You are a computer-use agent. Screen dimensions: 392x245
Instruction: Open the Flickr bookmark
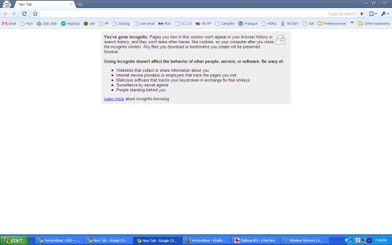click(165, 24)
